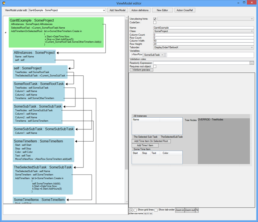Click the scroll down arrow of the tree panel
Screen dimensions: 258x222
click(x=127, y=202)
